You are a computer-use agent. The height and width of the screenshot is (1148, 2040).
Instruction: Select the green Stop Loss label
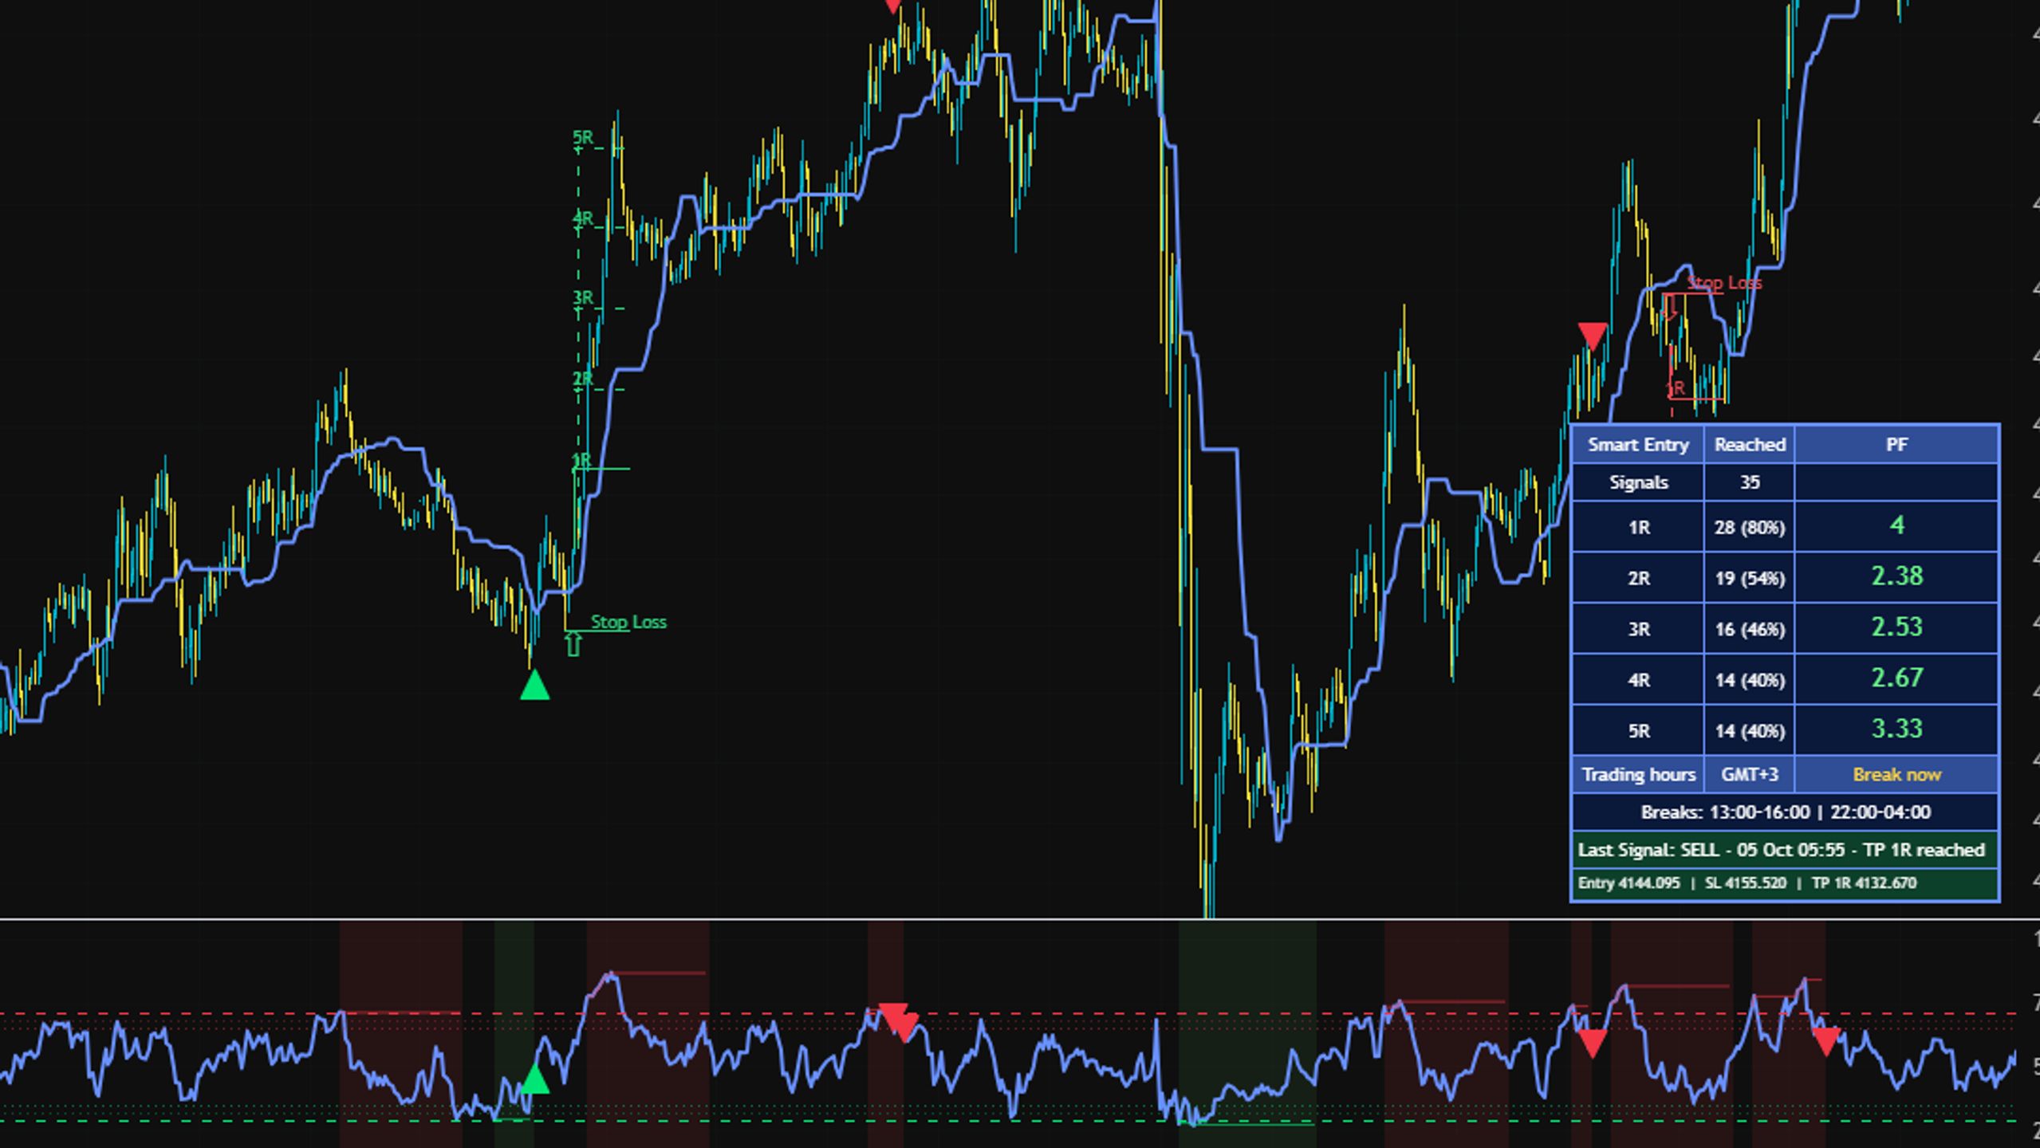pyautogui.click(x=628, y=622)
